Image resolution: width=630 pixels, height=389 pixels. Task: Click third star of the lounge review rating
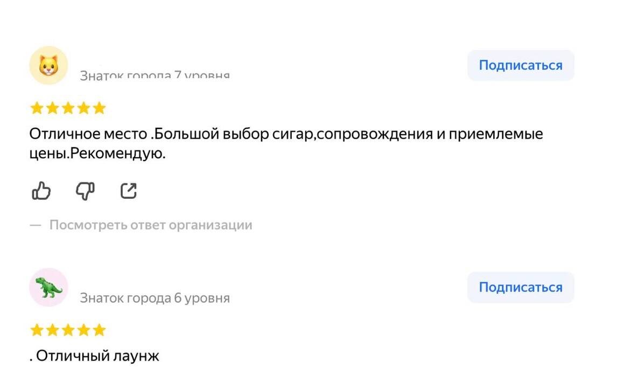click(x=68, y=330)
